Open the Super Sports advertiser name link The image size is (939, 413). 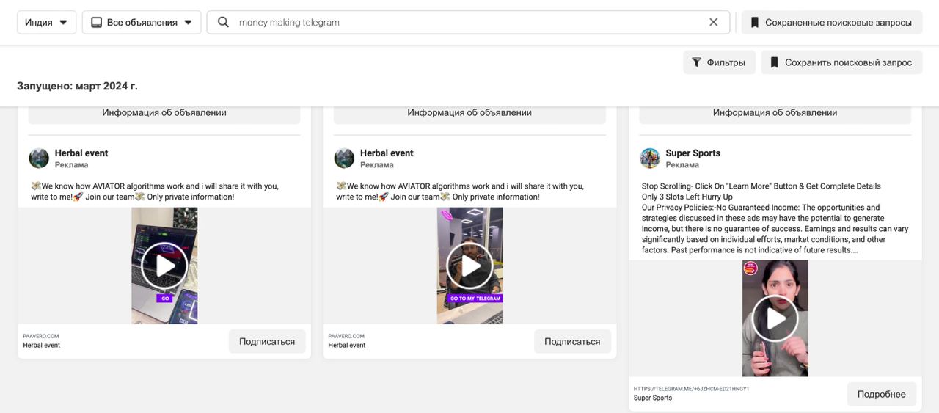[x=693, y=153]
